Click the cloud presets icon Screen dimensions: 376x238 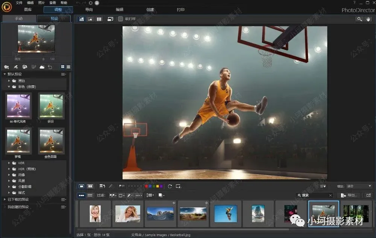point(42,67)
